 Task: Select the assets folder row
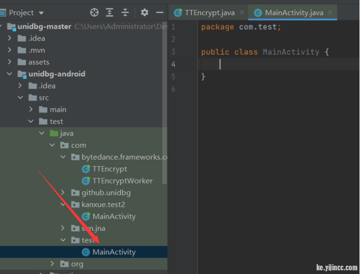84,62
